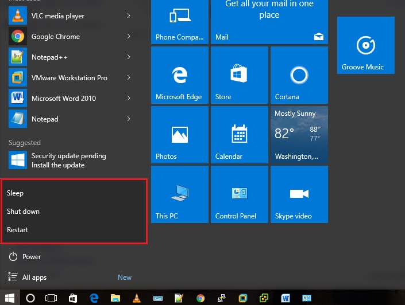Click the Windows Start button on taskbar
405x305 pixels.
10,298
